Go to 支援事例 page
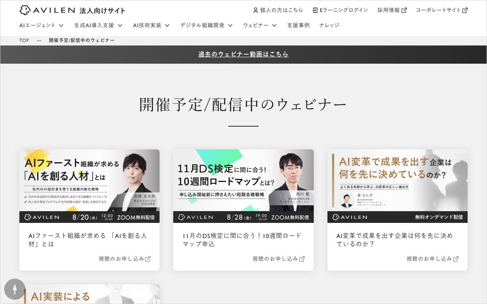The image size is (487, 304). tap(298, 25)
